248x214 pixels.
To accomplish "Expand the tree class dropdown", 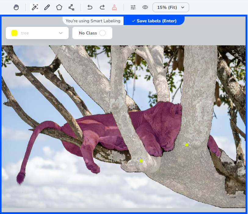I will [37, 33].
